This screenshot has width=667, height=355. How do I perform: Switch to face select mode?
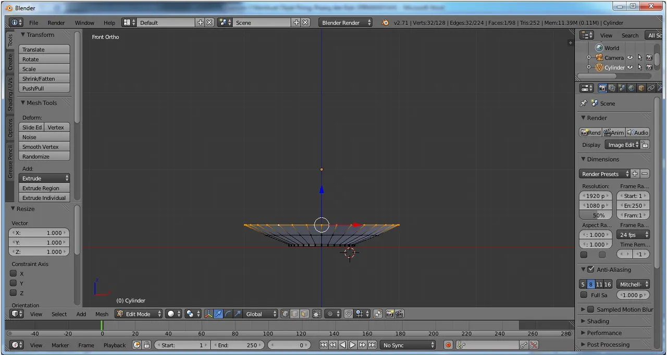tap(304, 314)
